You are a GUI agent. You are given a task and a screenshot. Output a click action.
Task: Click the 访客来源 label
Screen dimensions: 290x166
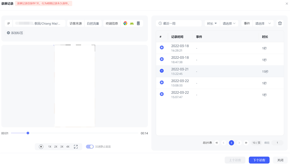(76, 23)
